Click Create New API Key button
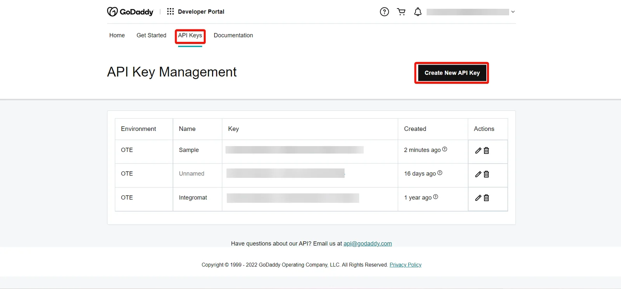Image resolution: width=621 pixels, height=289 pixels. [x=452, y=73]
